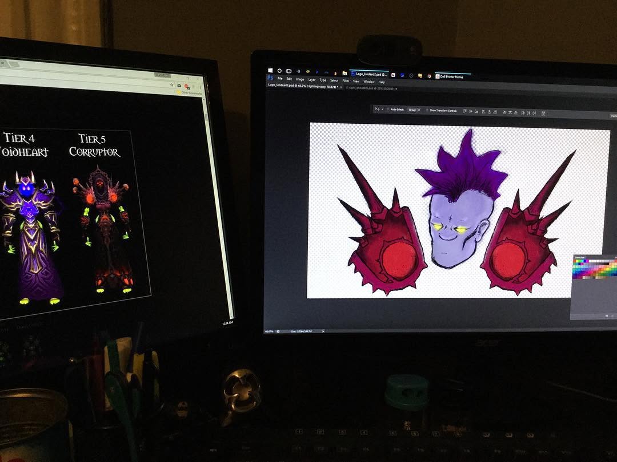
Task: Select the Move tool icon in options bar
Action: click(377, 108)
